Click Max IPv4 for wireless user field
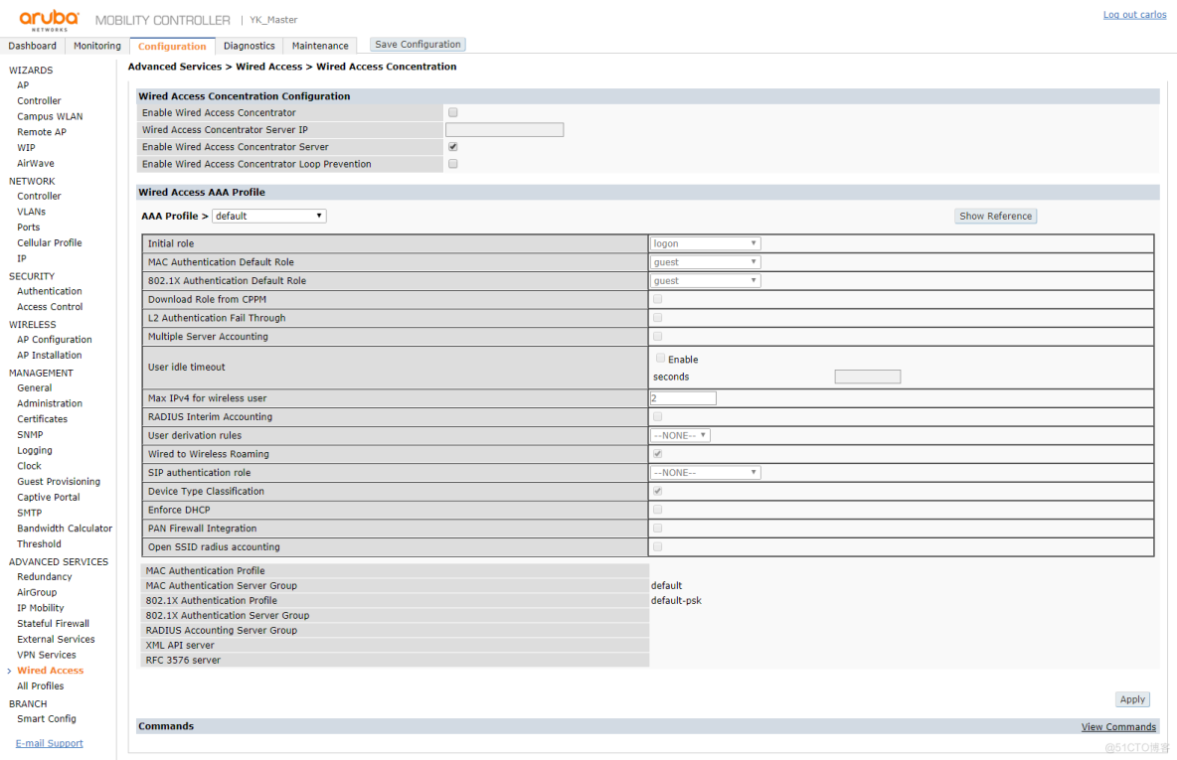Viewport: 1177px width, 760px height. point(682,398)
